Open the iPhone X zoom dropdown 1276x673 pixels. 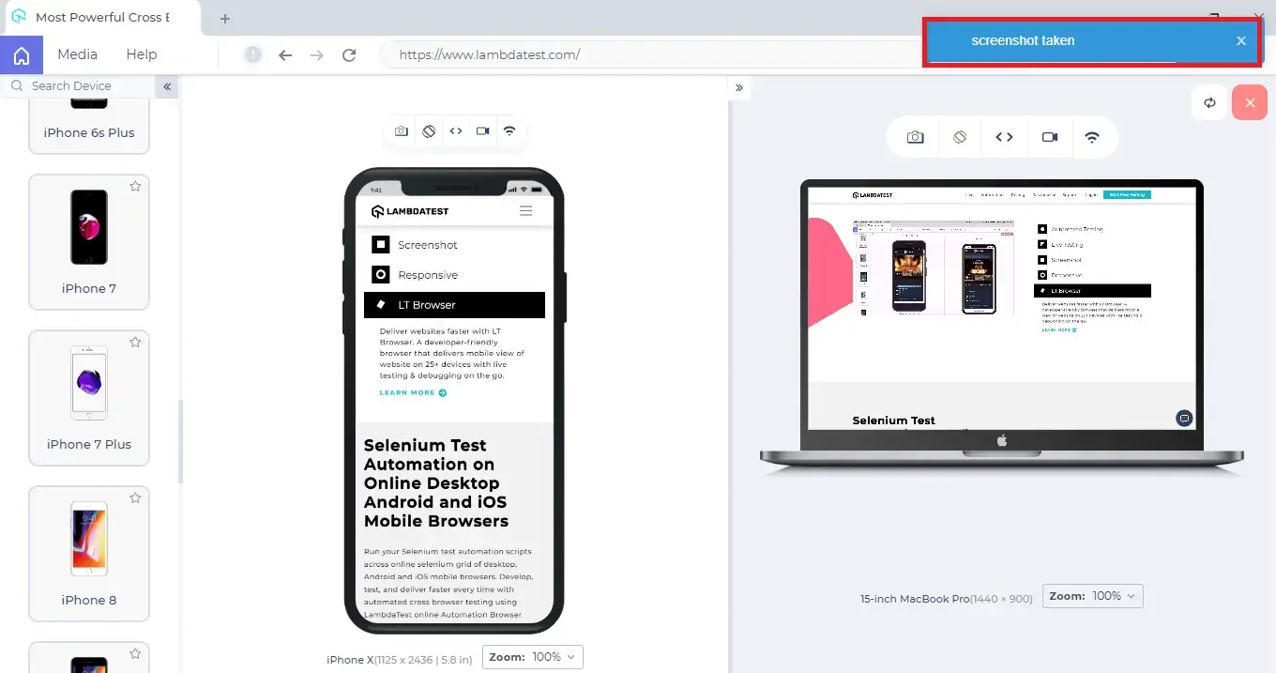tap(533, 657)
